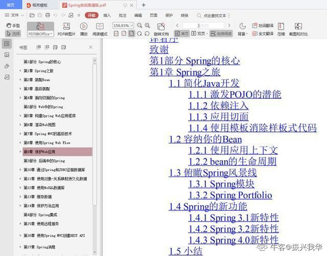The image size is (327, 256).
Task: Toggle the bookmark panel icon in left sidebar
Action: (x=7, y=44)
